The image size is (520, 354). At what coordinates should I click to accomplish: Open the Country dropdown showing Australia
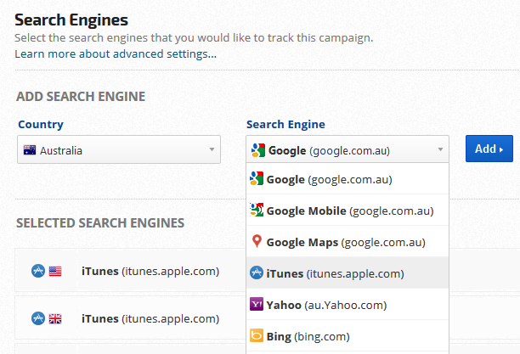pos(119,150)
